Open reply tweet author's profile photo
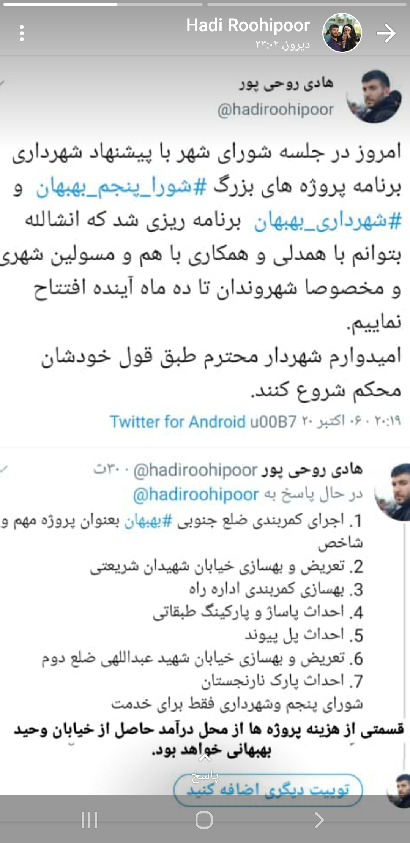The width and height of the screenshot is (410, 843). click(x=393, y=491)
